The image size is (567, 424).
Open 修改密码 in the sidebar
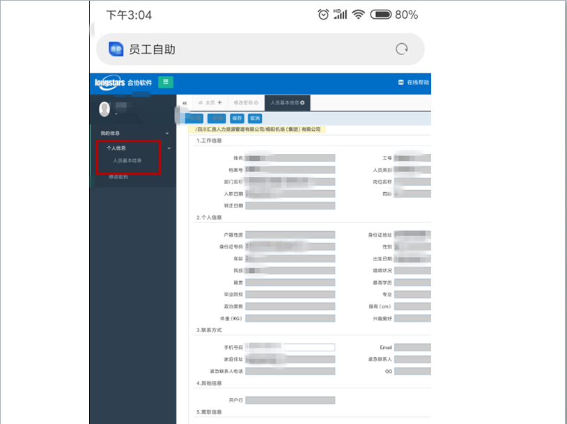tap(118, 177)
